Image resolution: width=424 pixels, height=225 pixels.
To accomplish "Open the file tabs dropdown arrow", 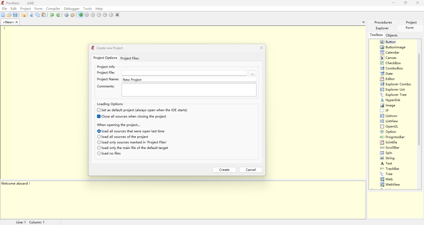I will tap(364, 23).
